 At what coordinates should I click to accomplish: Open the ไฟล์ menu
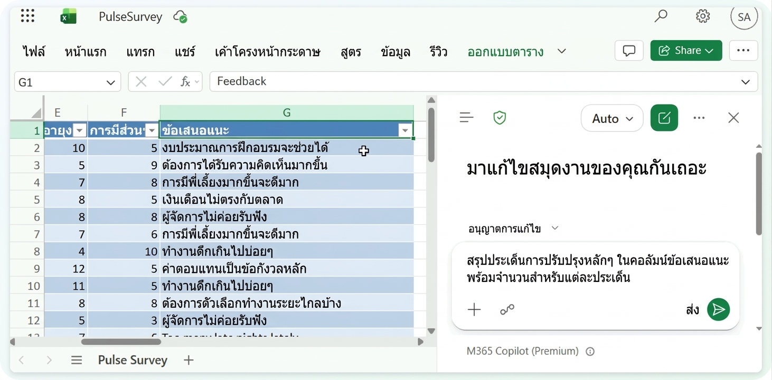34,52
